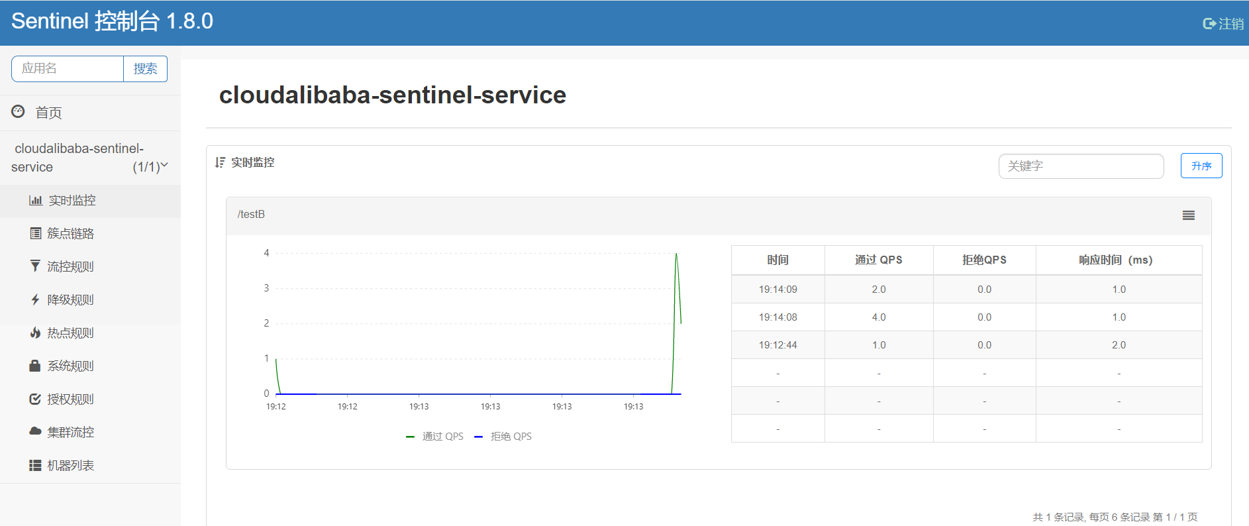Collapse the cloudalibaba-sentinel-service app chevron

point(164,165)
